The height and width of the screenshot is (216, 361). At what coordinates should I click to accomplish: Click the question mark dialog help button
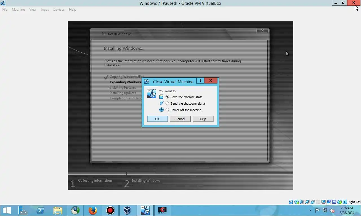click(200, 80)
